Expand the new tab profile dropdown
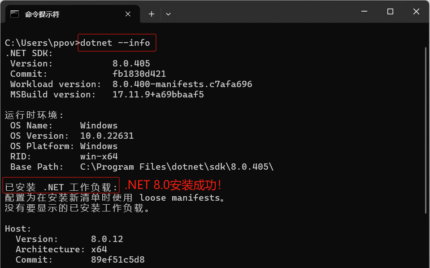 tap(169, 14)
